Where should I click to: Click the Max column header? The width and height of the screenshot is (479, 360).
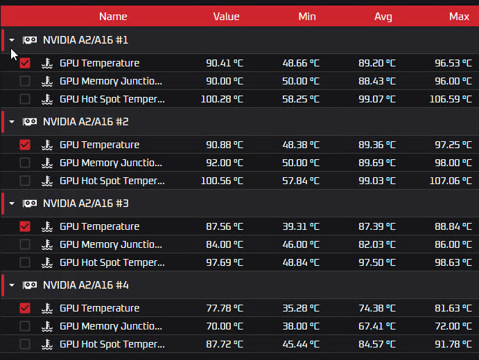(459, 17)
